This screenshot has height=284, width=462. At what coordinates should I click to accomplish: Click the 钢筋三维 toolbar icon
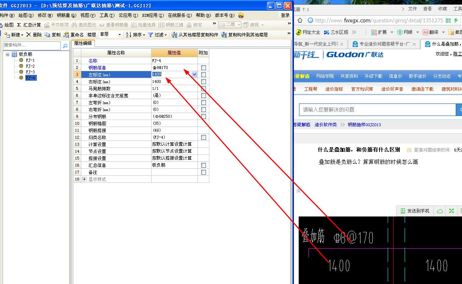161,25
